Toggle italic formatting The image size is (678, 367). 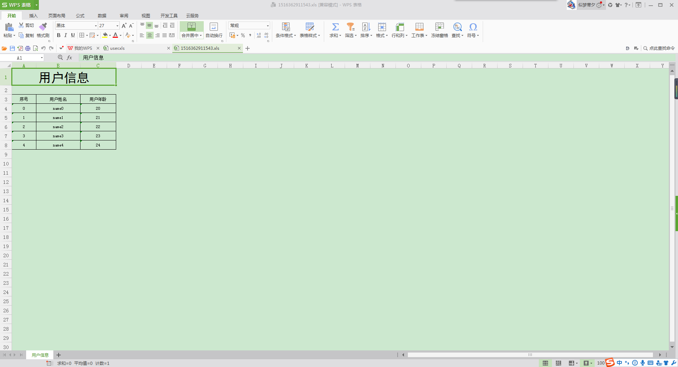click(66, 35)
